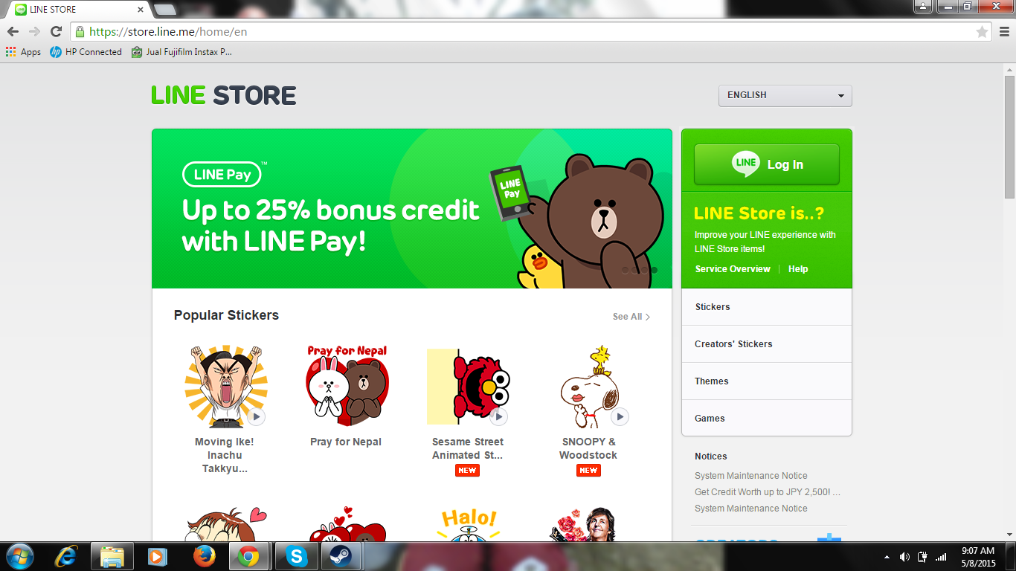This screenshot has width=1016, height=571.
Task: Bookmark this page with the star icon
Action: click(x=982, y=32)
